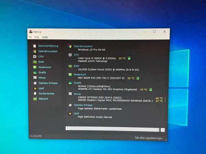
Task: Click the "Haswell 22nm Teknologi" text
Action: click(92, 61)
